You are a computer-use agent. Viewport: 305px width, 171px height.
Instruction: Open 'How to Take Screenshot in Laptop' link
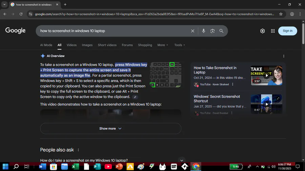215,70
